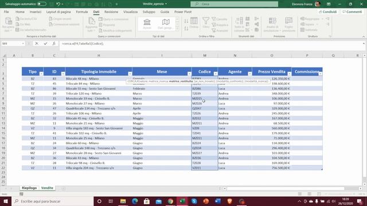
Task: Click Cancella filter option
Action: point(220,19)
